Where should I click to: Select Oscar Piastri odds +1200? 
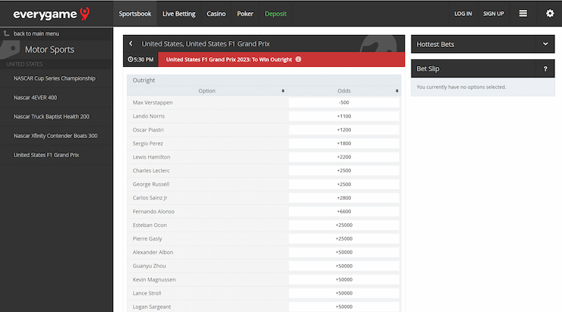[x=344, y=130]
